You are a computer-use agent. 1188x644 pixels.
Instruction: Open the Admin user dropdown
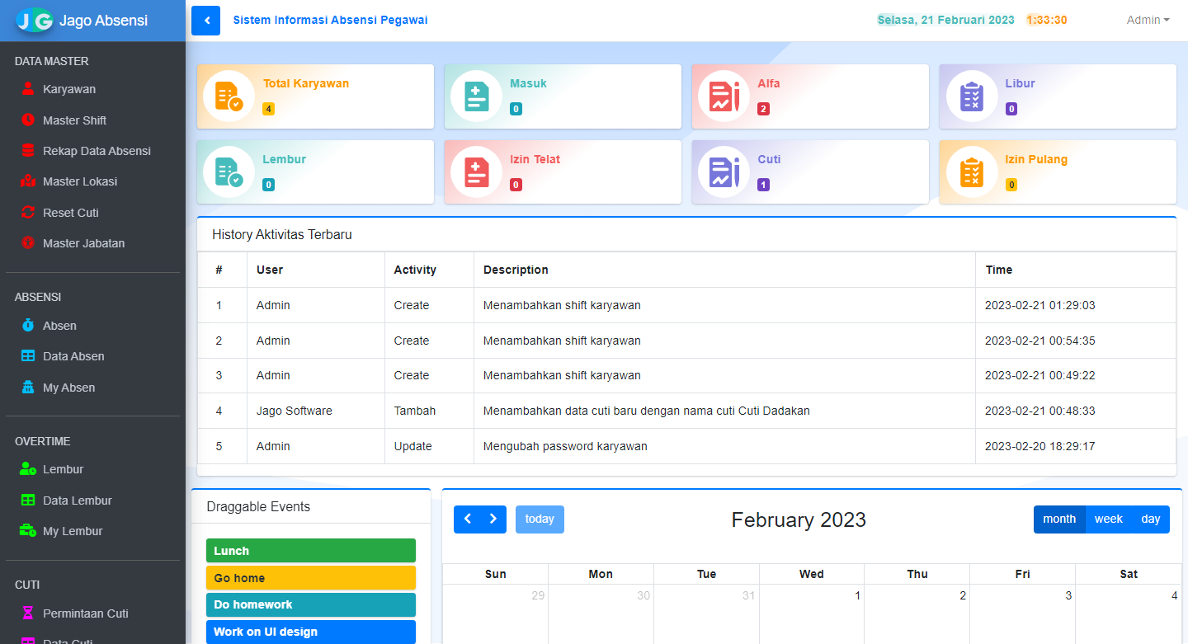[x=1148, y=21]
